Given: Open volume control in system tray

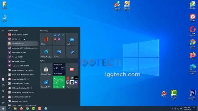Looking at the screenshot, I should [x=181, y=109].
